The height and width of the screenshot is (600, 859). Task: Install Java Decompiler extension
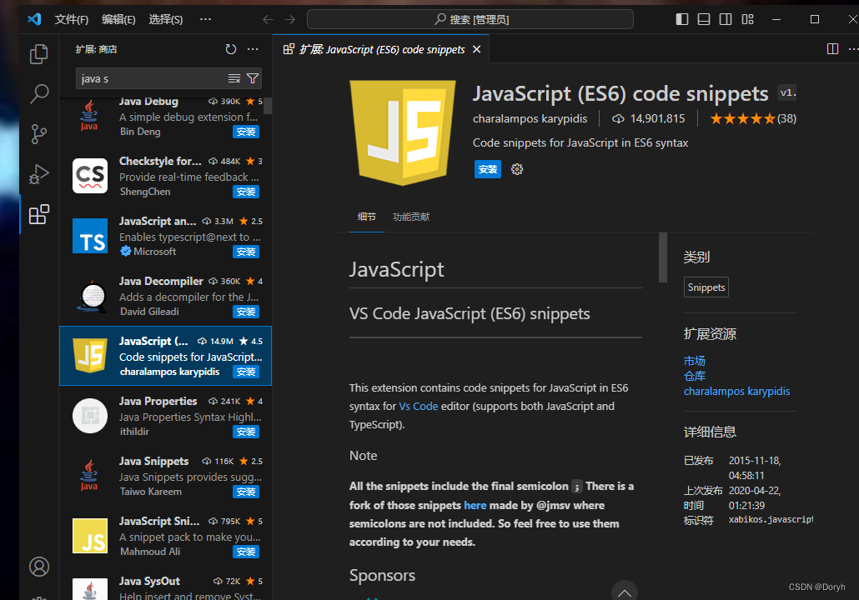click(x=246, y=312)
